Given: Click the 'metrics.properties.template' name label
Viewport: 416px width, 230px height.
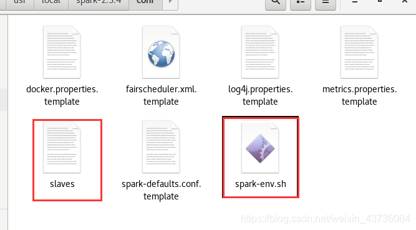Looking at the screenshot, I should click(359, 95).
